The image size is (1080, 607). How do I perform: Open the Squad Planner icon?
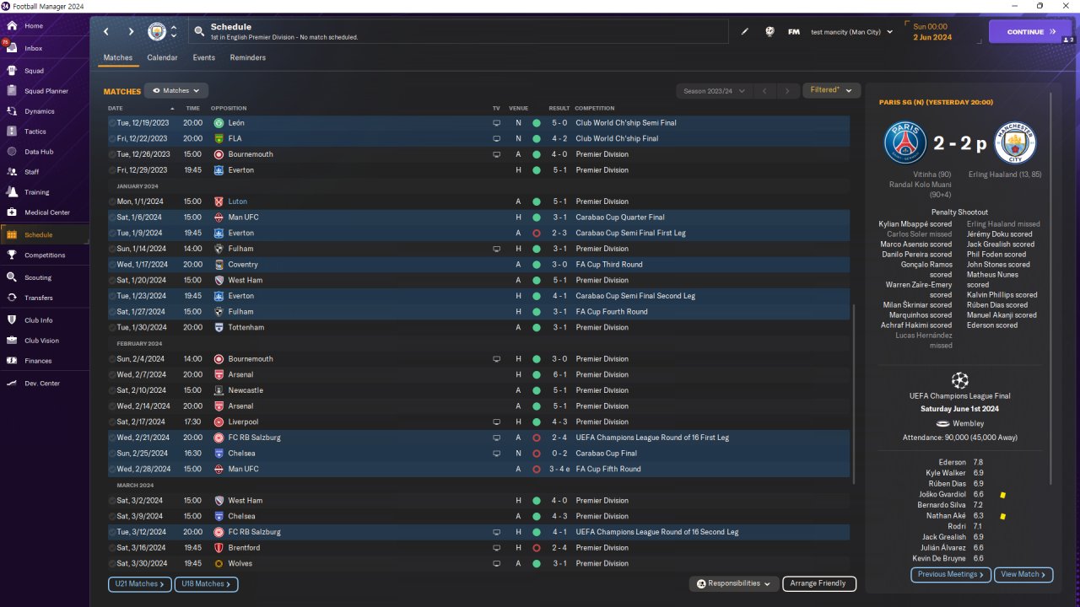tap(12, 91)
